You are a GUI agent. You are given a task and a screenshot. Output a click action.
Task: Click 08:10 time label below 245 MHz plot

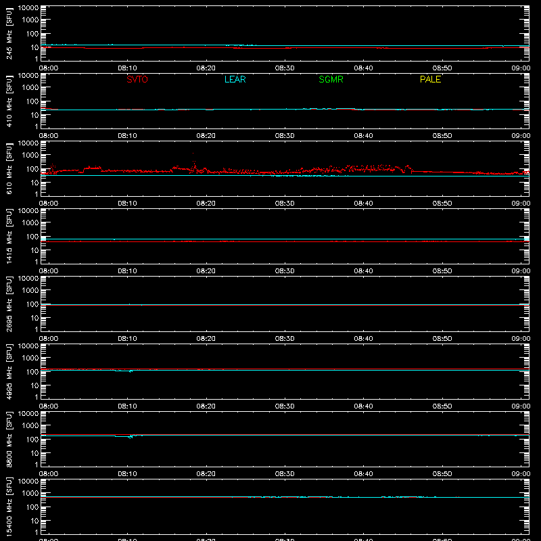(x=127, y=68)
